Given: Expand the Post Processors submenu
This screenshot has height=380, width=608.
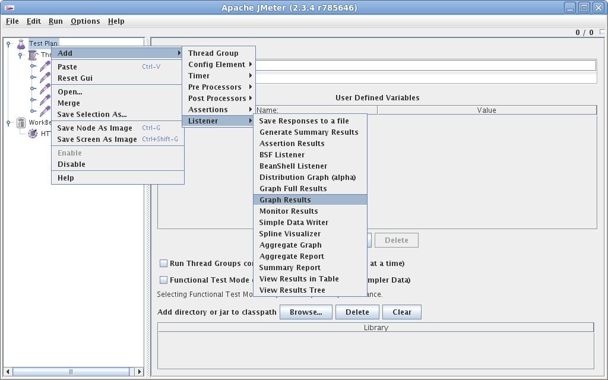Looking at the screenshot, I should pyautogui.click(x=218, y=98).
